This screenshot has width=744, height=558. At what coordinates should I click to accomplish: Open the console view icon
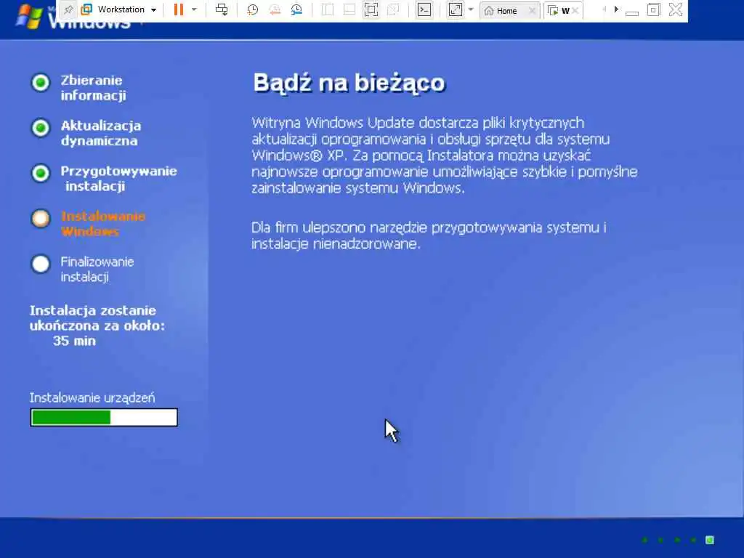click(x=424, y=9)
